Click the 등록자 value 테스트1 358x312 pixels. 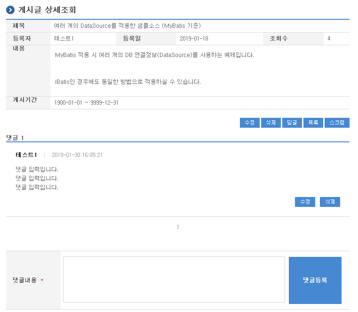pyautogui.click(x=64, y=39)
